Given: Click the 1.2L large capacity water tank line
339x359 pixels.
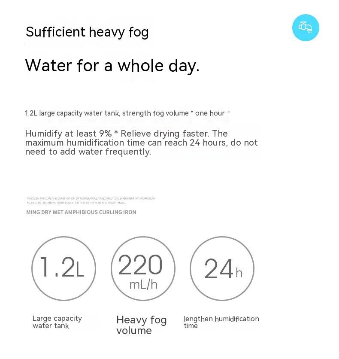Looking at the screenshot, I should tap(125, 113).
